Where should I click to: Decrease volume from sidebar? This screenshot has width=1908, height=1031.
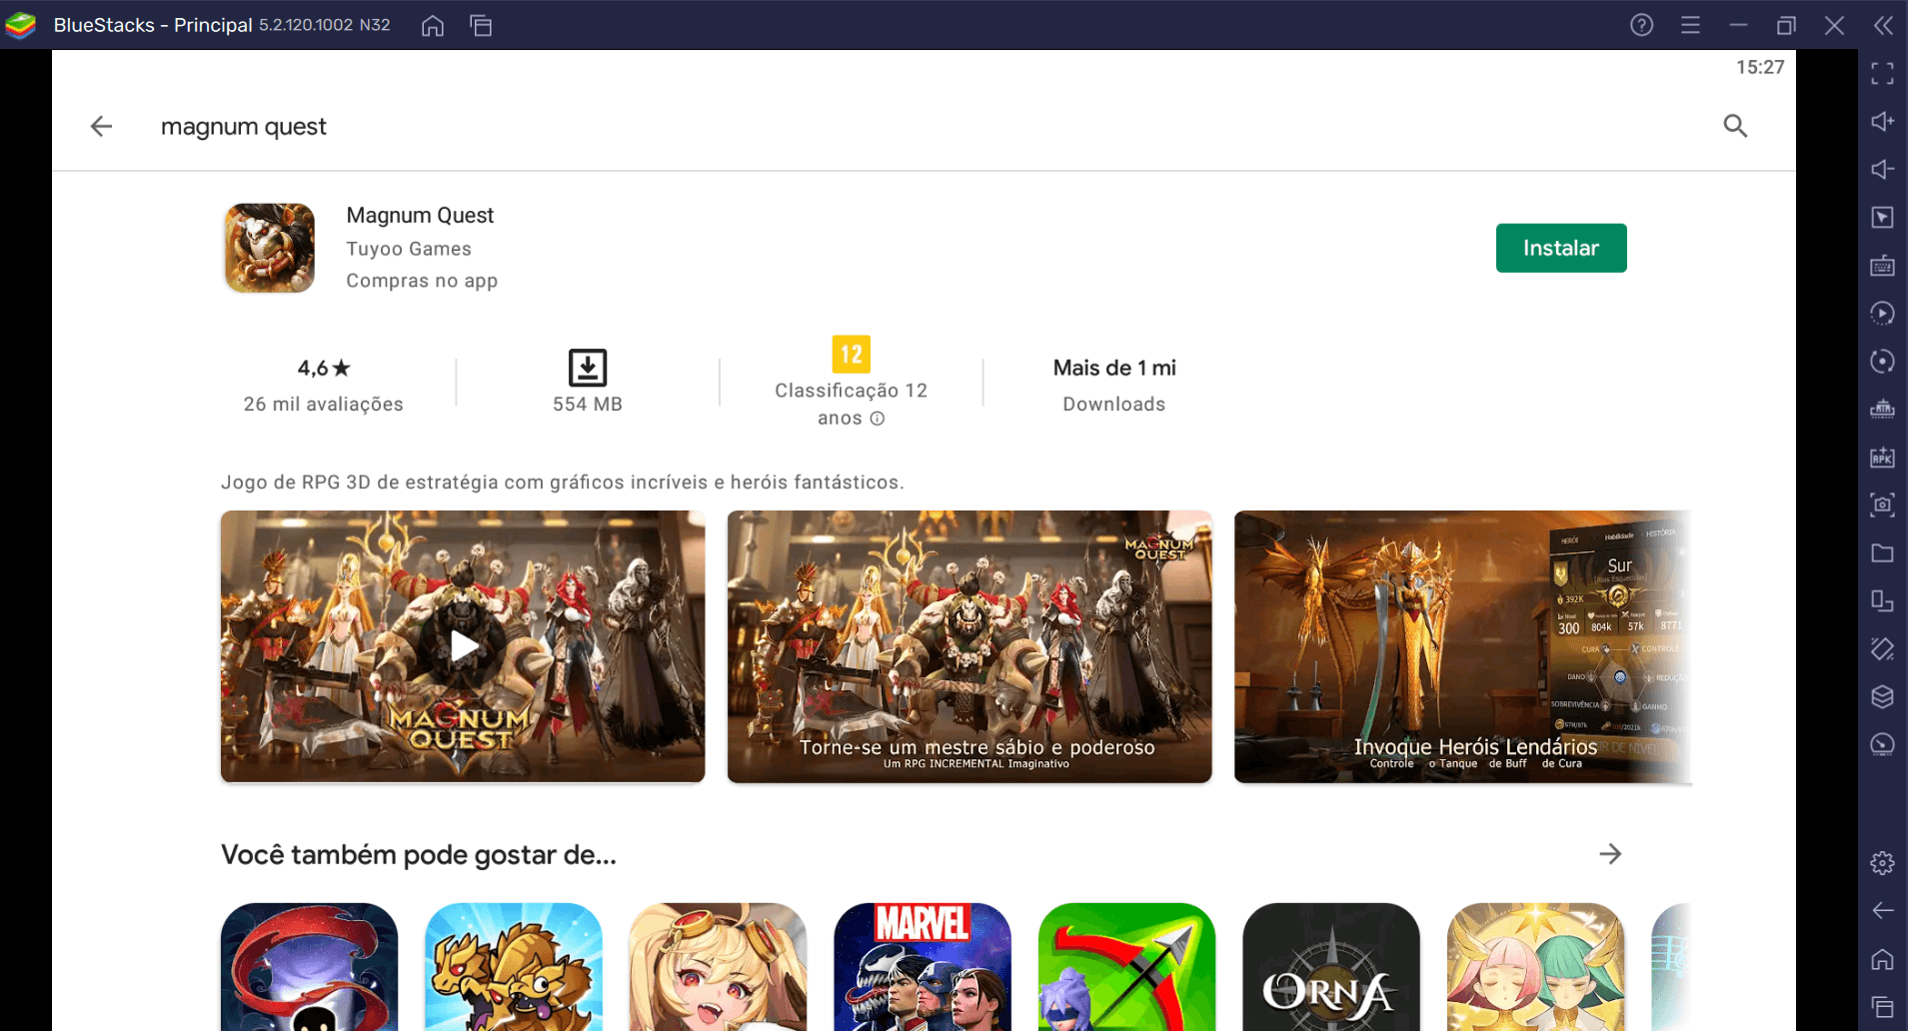coord(1882,169)
